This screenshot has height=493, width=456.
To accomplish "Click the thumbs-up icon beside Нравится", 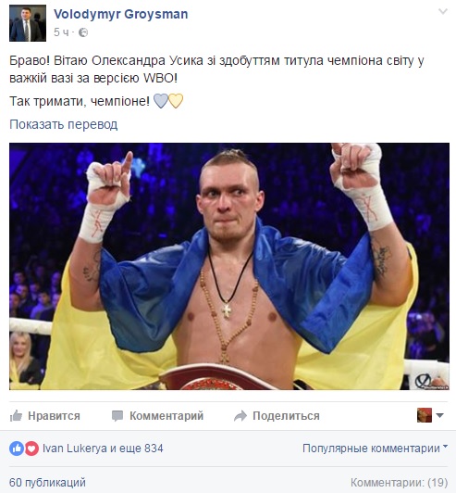I will (x=16, y=416).
